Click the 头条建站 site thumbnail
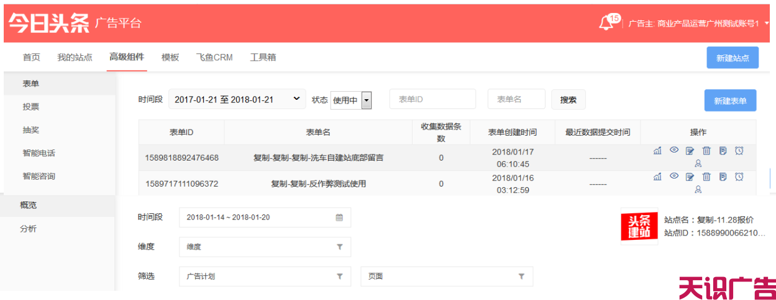 click(639, 227)
